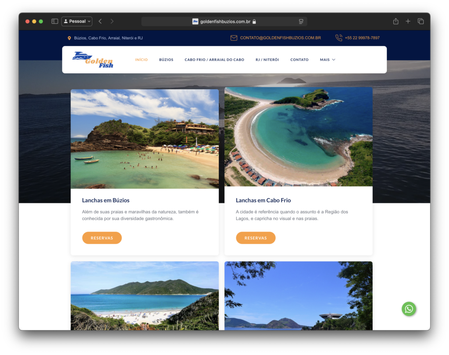This screenshot has width=449, height=355.
Task: Call the +55 22 99978-7897 phone link
Action: tap(362, 38)
